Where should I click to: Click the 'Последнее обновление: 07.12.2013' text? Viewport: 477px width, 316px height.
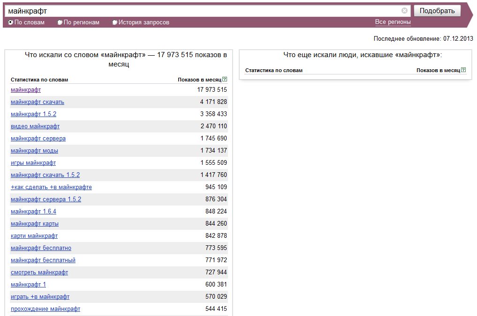(x=423, y=38)
